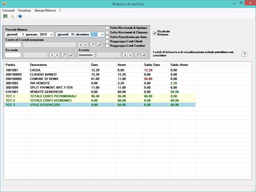Click next arrow button for Da conto

click(57, 55)
